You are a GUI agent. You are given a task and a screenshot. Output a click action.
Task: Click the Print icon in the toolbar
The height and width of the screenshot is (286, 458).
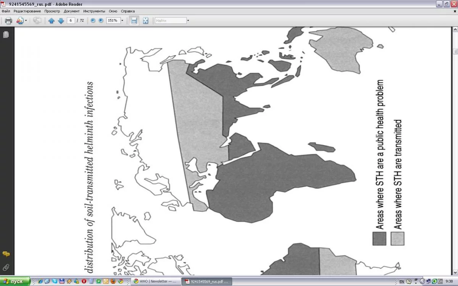tap(8, 21)
